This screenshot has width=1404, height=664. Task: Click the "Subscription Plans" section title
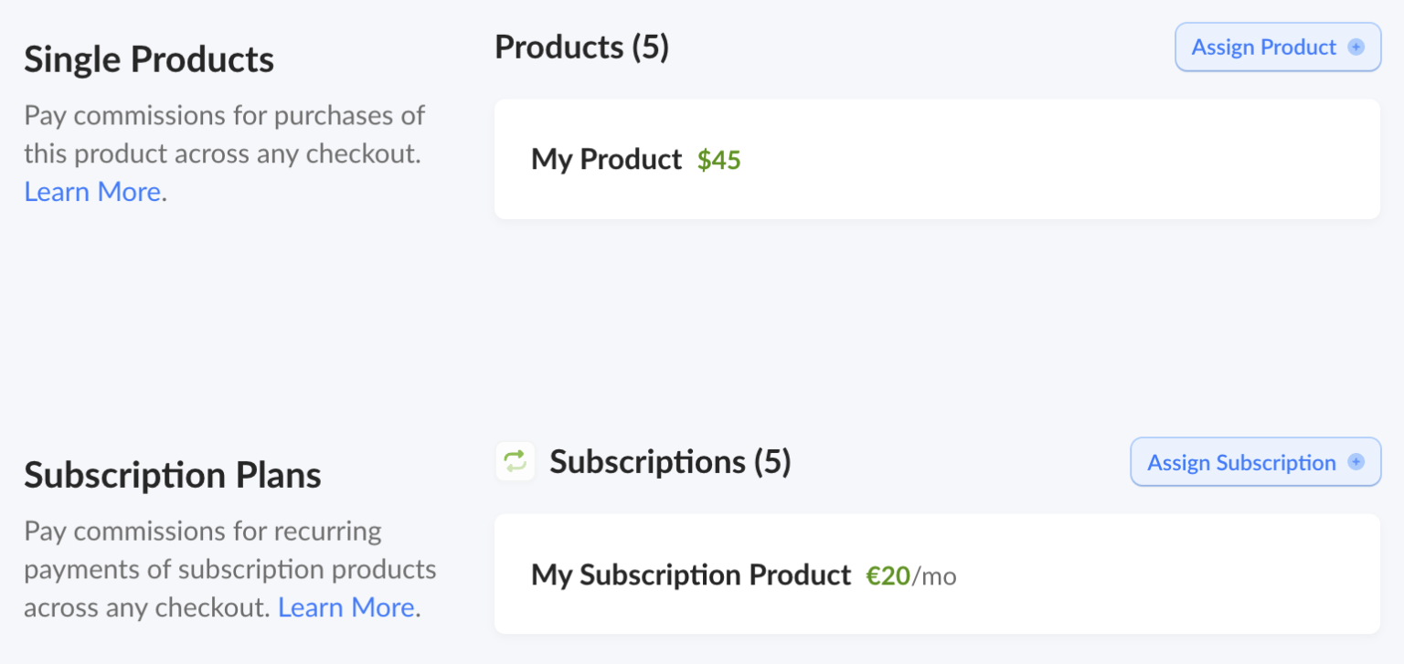pyautogui.click(x=173, y=474)
